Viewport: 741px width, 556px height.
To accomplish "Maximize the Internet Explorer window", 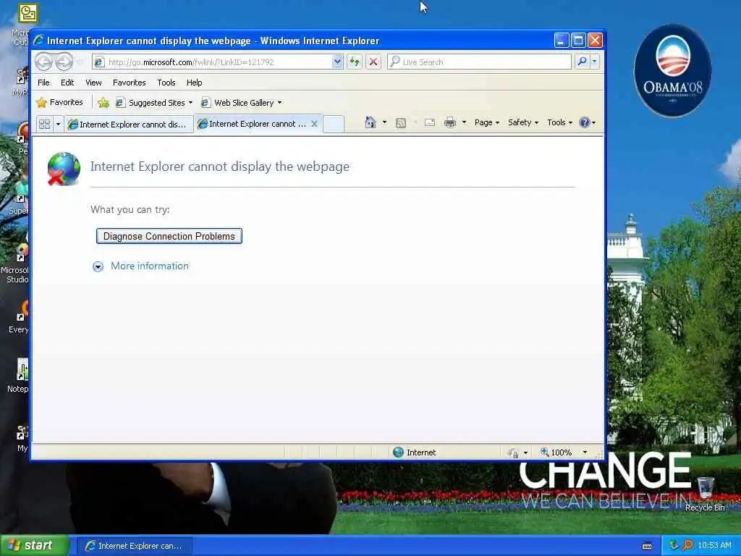I will click(578, 41).
